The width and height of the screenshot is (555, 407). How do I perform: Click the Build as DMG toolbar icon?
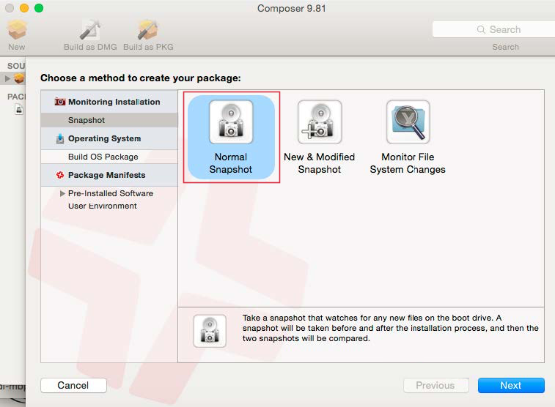(90, 30)
